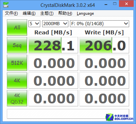The width and height of the screenshot is (136, 124).
Task: Open the 帮助(H) menu
Action: coord(65,13)
